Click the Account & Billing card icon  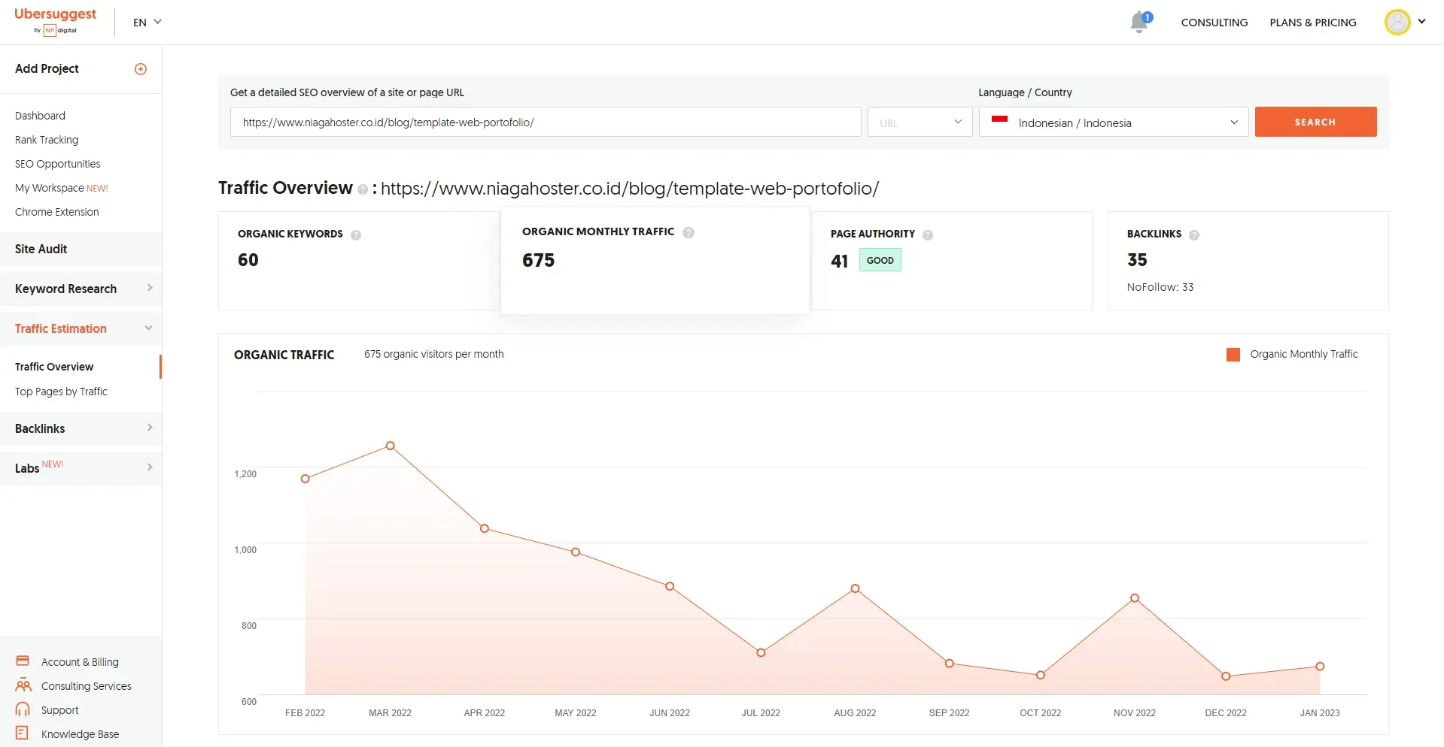tap(23, 661)
